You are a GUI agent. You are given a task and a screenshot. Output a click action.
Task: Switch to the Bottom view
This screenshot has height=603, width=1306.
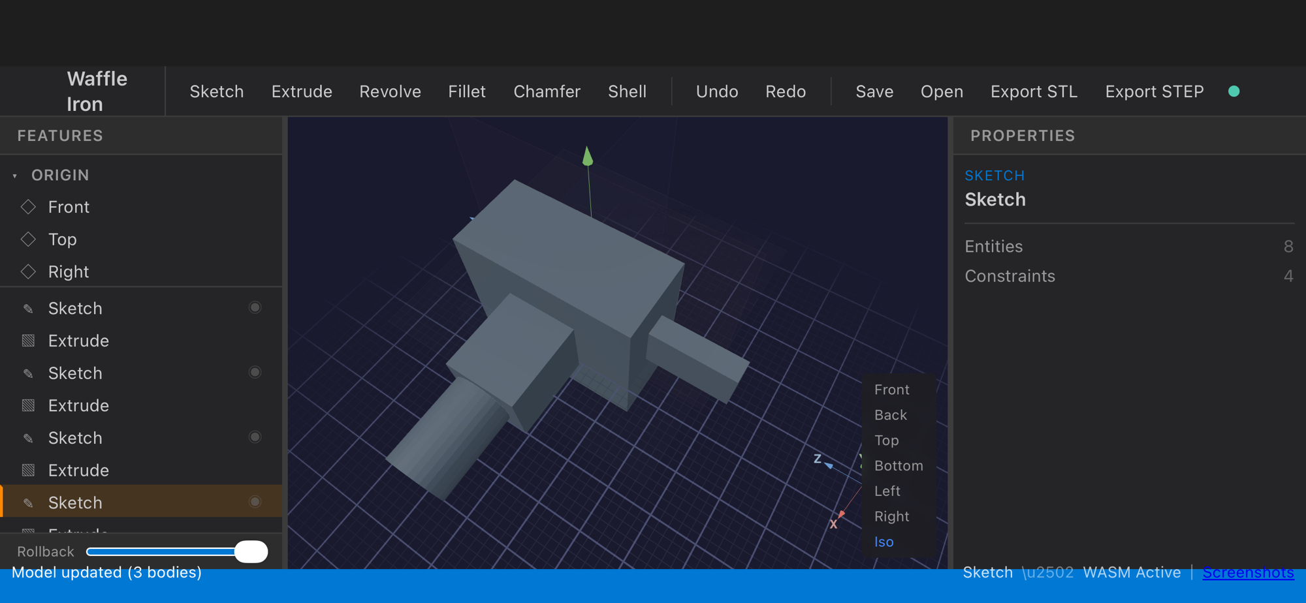(x=898, y=465)
